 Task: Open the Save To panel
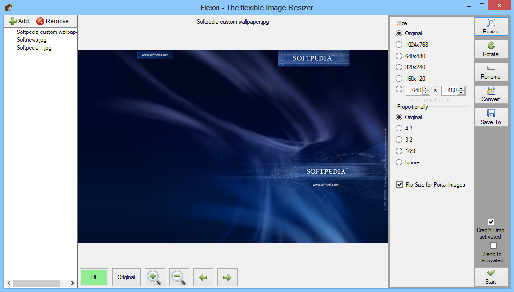[x=491, y=117]
